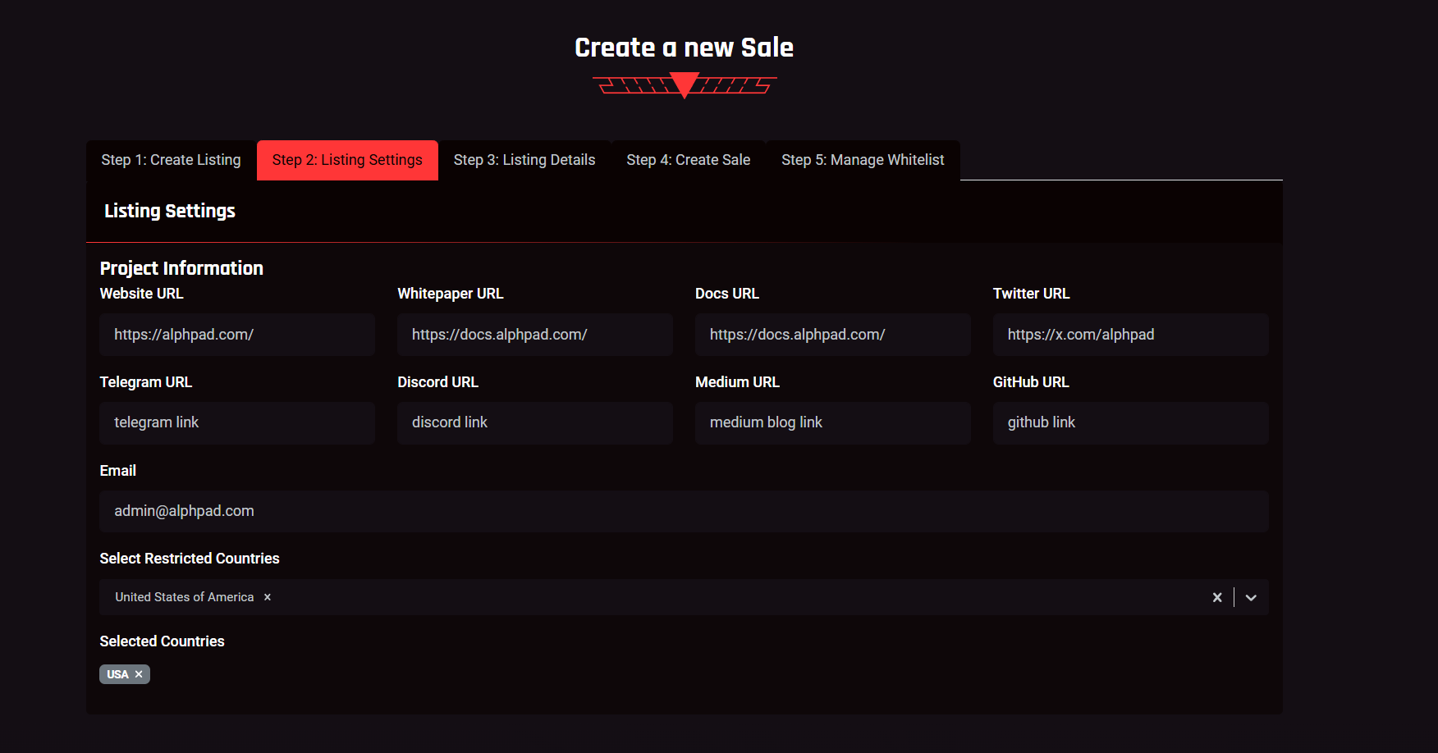Click the Telegram URL field
The width and height of the screenshot is (1438, 753).
(x=237, y=422)
